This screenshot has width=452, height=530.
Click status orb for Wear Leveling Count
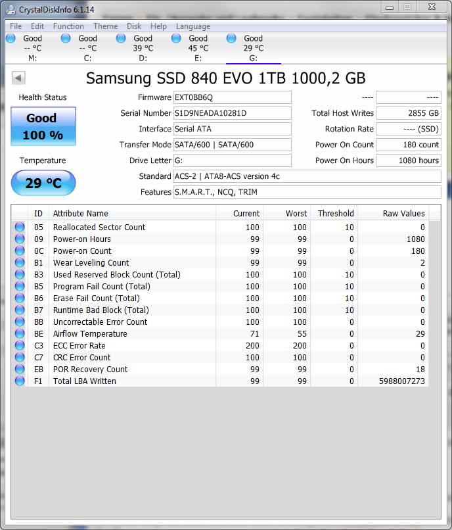[20, 262]
